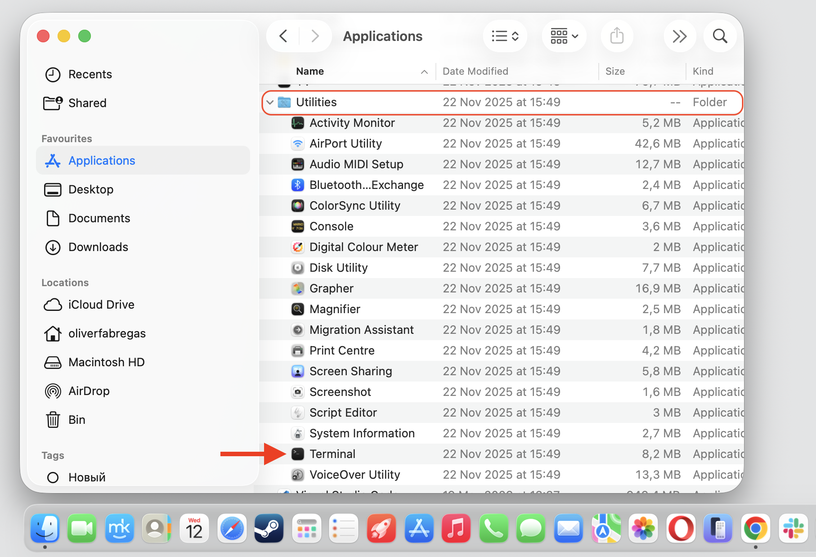Viewport: 816px width, 557px height.
Task: Open Steam from the Dock
Action: coord(269,528)
